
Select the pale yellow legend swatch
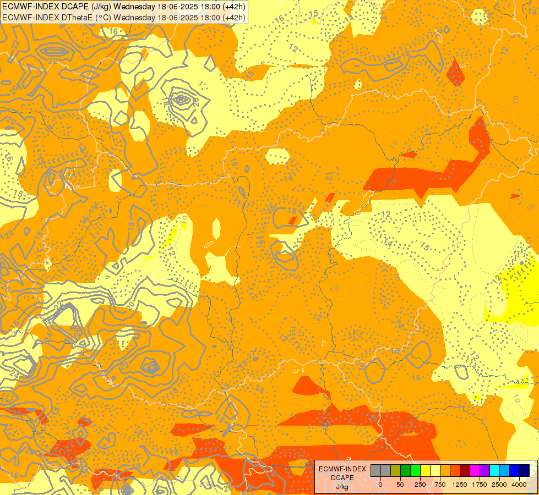(435, 470)
